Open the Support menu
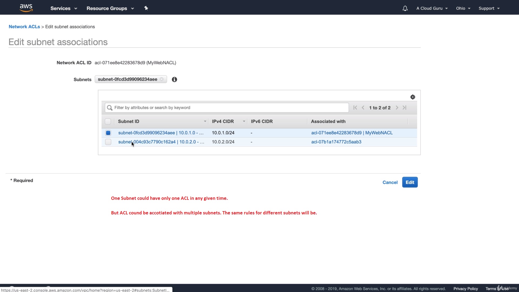The image size is (519, 292). (489, 8)
